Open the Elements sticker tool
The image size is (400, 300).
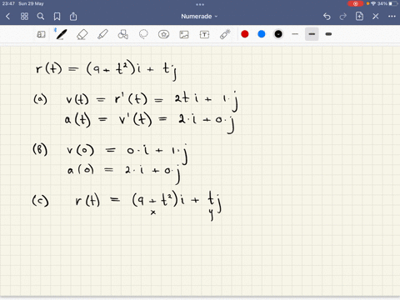(x=163, y=34)
